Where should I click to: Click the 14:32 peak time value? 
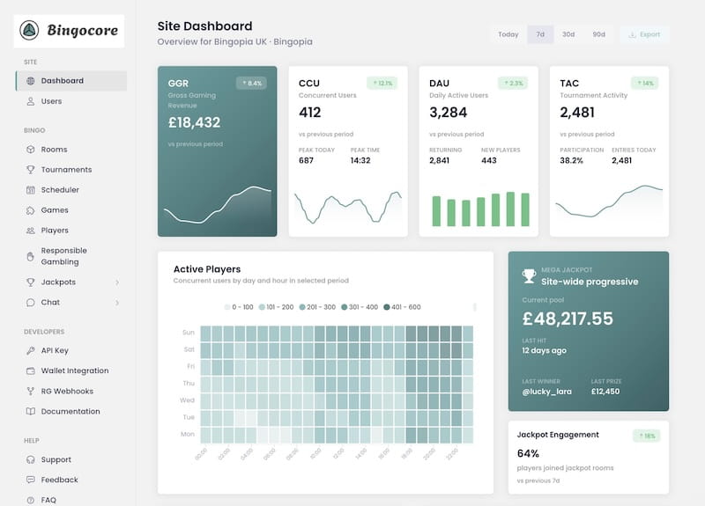click(360, 160)
